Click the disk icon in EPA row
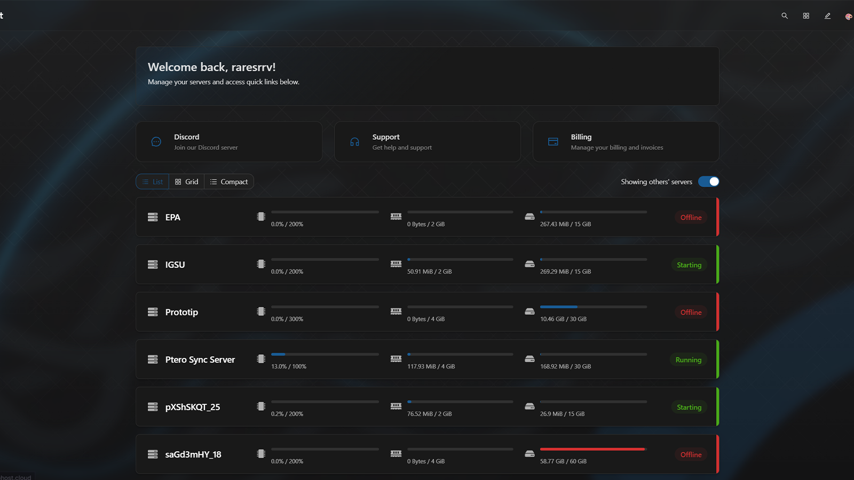854x480 pixels. [x=529, y=217]
